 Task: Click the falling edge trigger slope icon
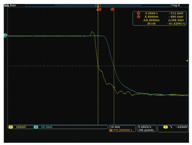[171, 127]
